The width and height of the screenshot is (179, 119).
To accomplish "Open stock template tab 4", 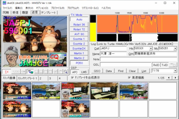I will (x=62, y=78).
